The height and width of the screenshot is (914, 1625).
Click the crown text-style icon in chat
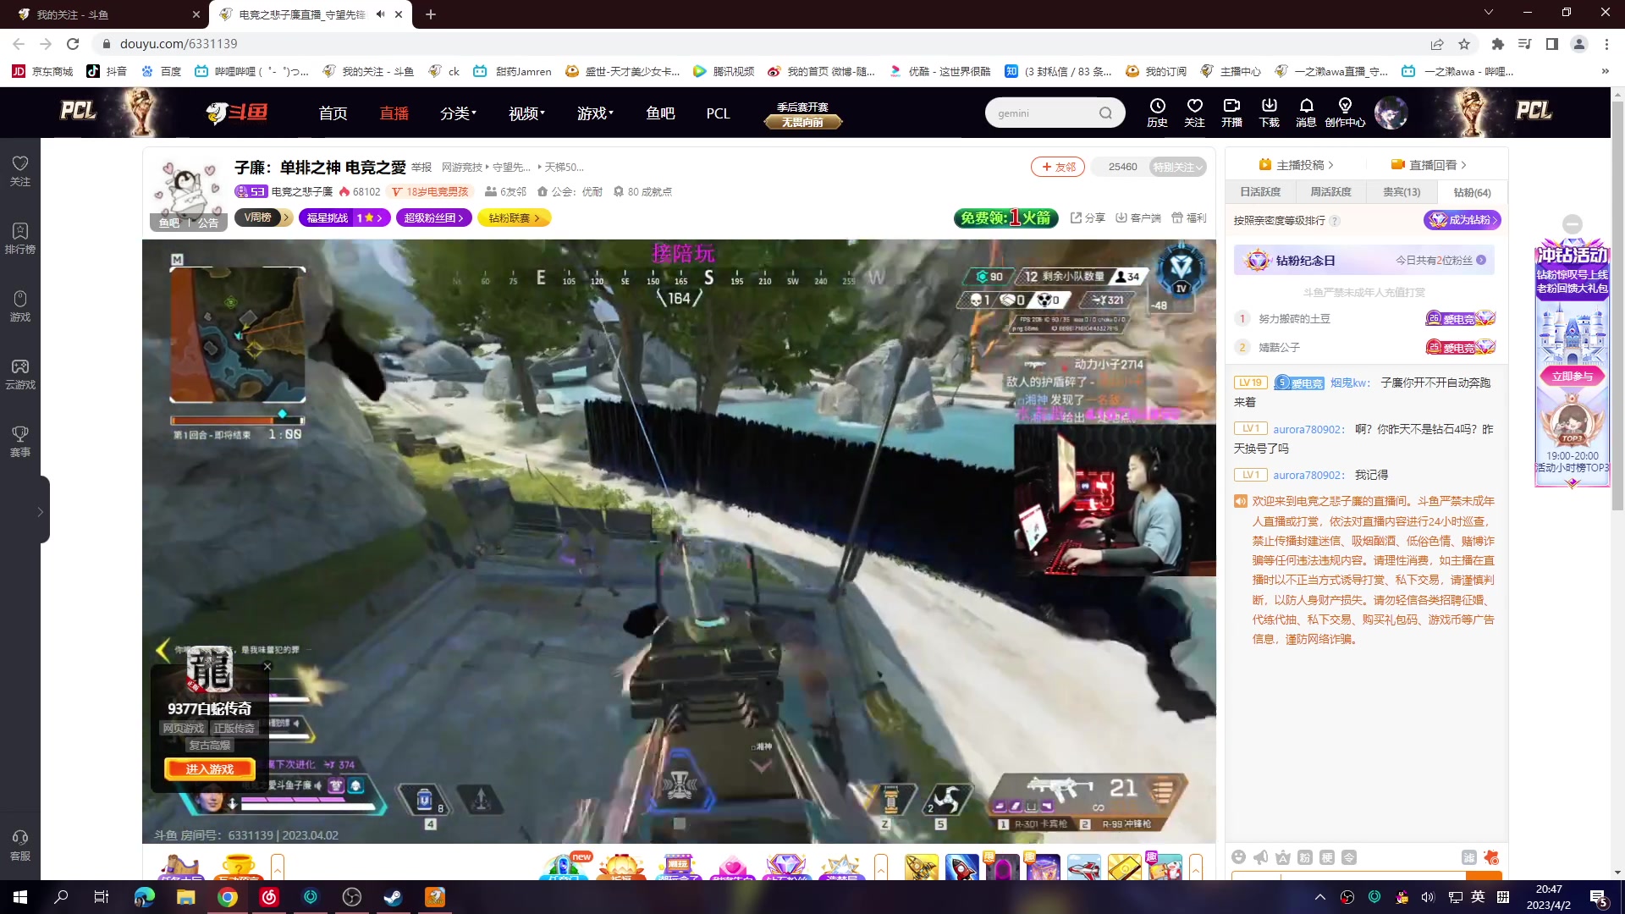[x=1282, y=857]
